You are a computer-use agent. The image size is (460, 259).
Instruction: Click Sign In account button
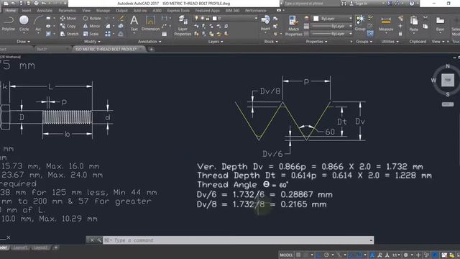359,3
